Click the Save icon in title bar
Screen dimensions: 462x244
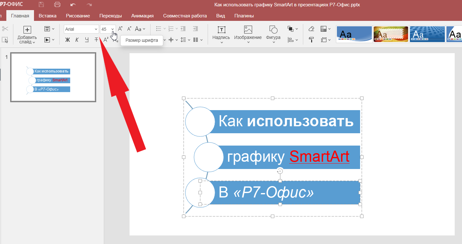(41, 4)
